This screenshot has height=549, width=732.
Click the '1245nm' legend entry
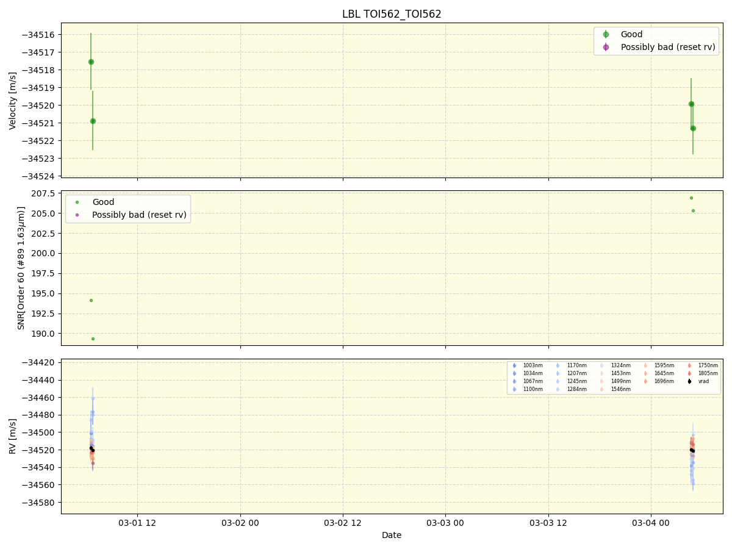pos(577,381)
